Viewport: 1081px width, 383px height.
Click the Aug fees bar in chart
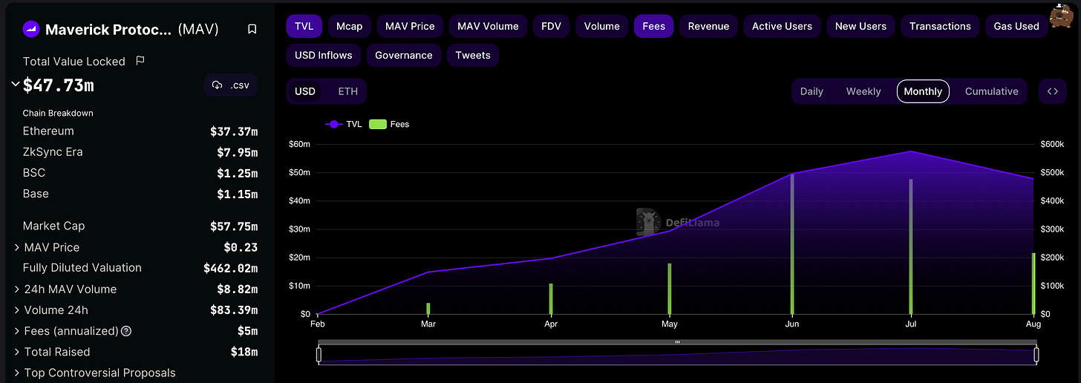(x=1033, y=284)
